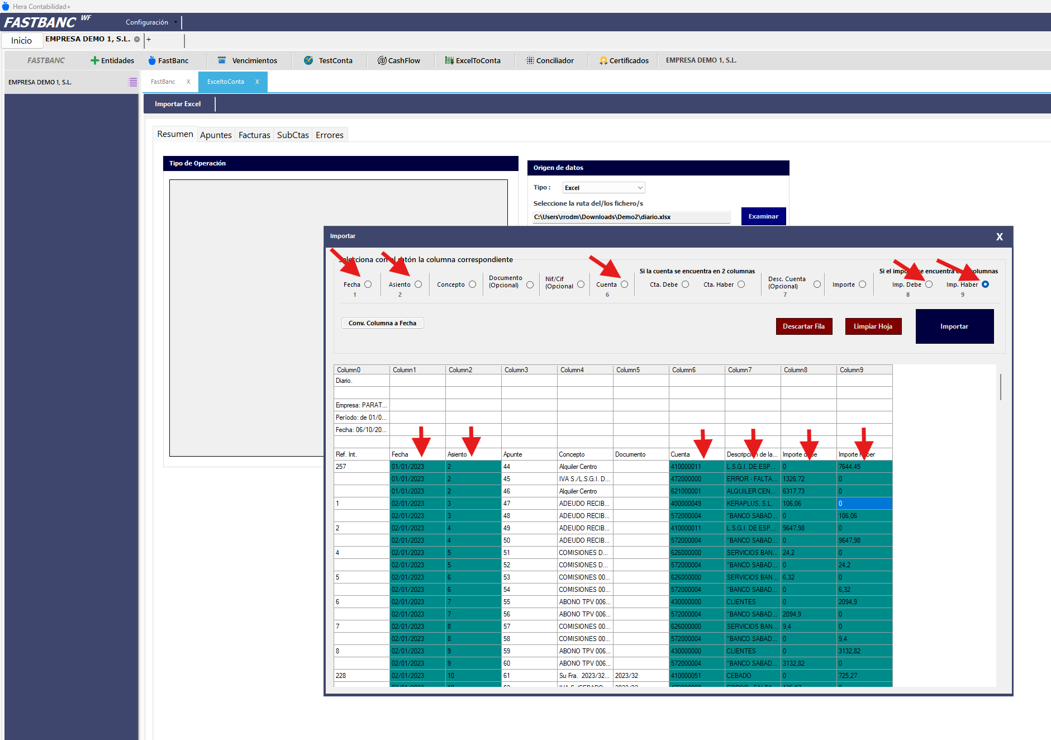Choose the Imp. Debe radio button
Screen dimensions: 1051x740
(x=929, y=284)
